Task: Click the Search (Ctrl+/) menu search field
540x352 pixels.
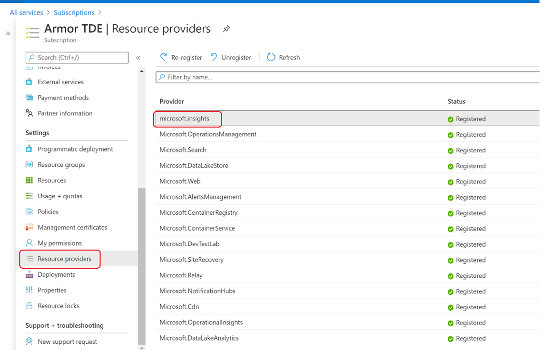Action: tap(77, 58)
